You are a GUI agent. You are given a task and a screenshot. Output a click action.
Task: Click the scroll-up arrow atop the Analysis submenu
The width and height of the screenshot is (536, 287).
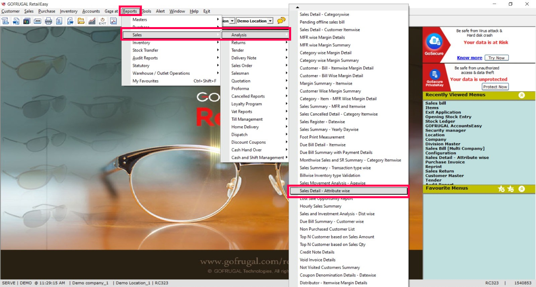click(x=297, y=7)
